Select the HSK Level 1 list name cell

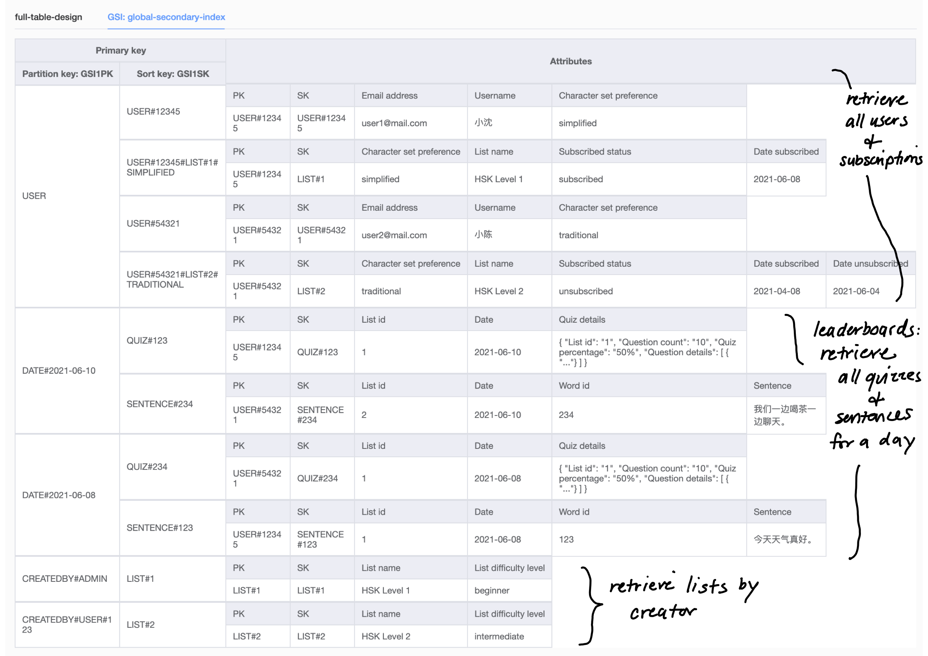pos(498,179)
